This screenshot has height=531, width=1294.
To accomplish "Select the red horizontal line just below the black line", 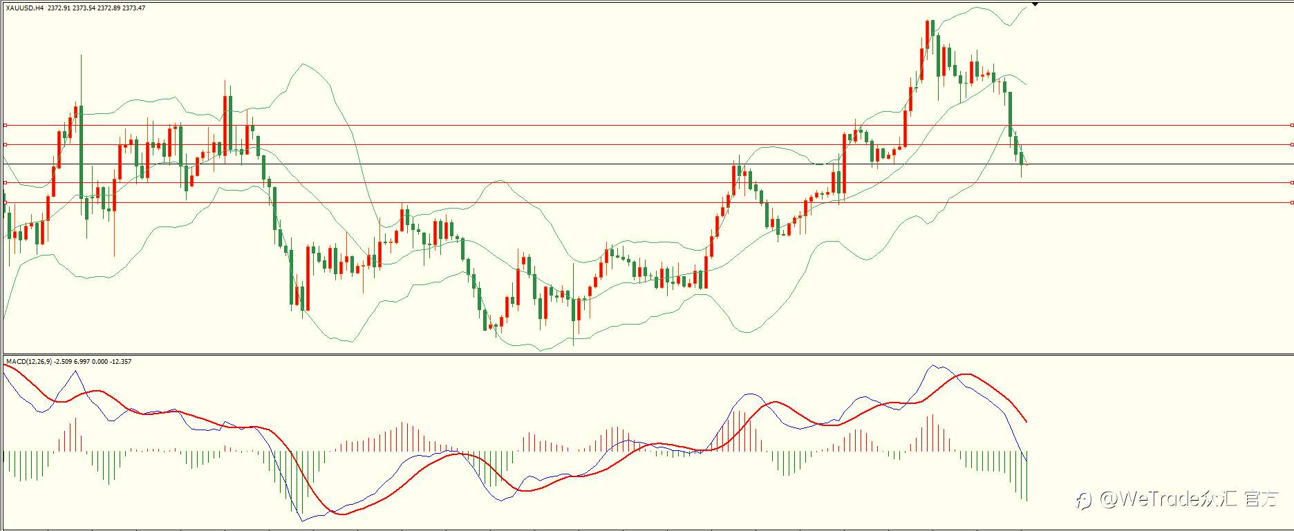I will (x=648, y=183).
